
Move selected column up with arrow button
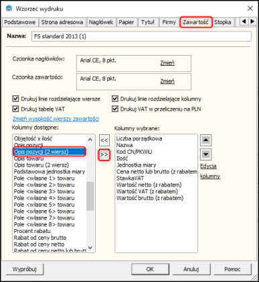pos(205,140)
